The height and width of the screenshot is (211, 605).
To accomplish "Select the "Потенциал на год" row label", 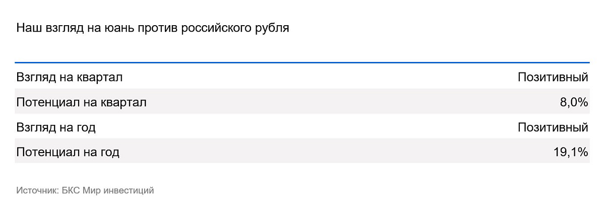I will pos(68,152).
